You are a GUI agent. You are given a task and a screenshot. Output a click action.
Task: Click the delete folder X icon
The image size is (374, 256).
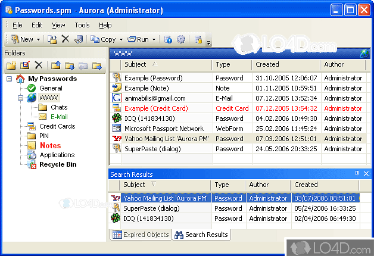(39, 65)
